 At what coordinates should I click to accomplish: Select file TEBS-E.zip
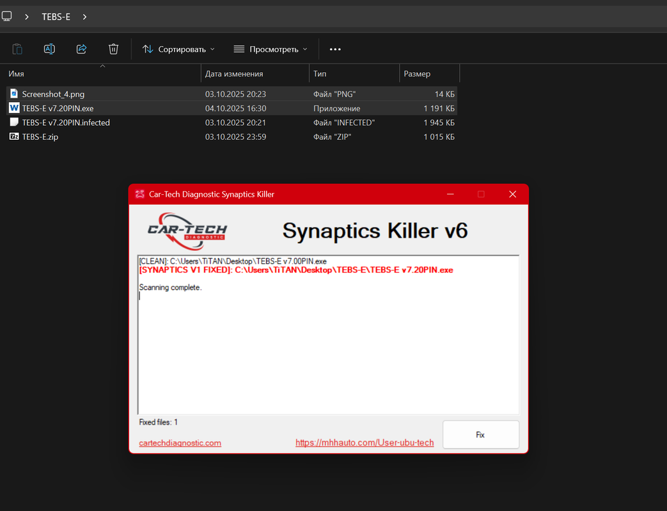click(232, 137)
